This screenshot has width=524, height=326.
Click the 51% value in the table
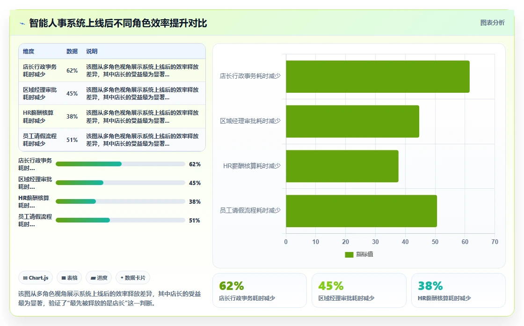point(72,140)
